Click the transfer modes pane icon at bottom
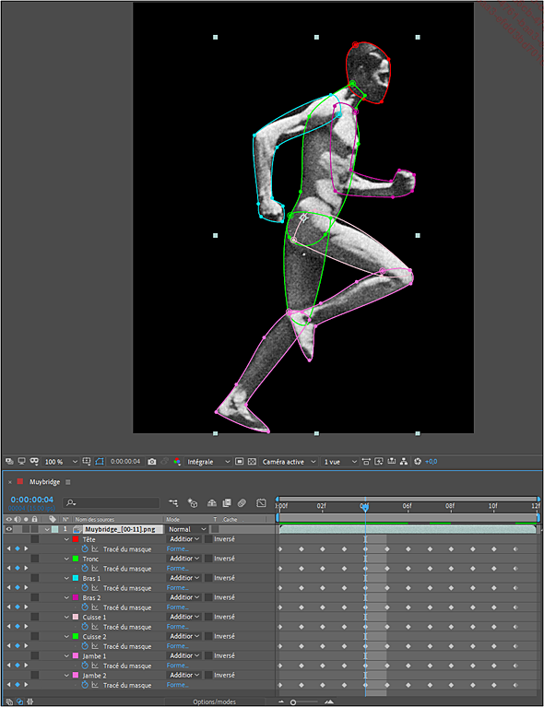The image size is (544, 707). pos(20,701)
